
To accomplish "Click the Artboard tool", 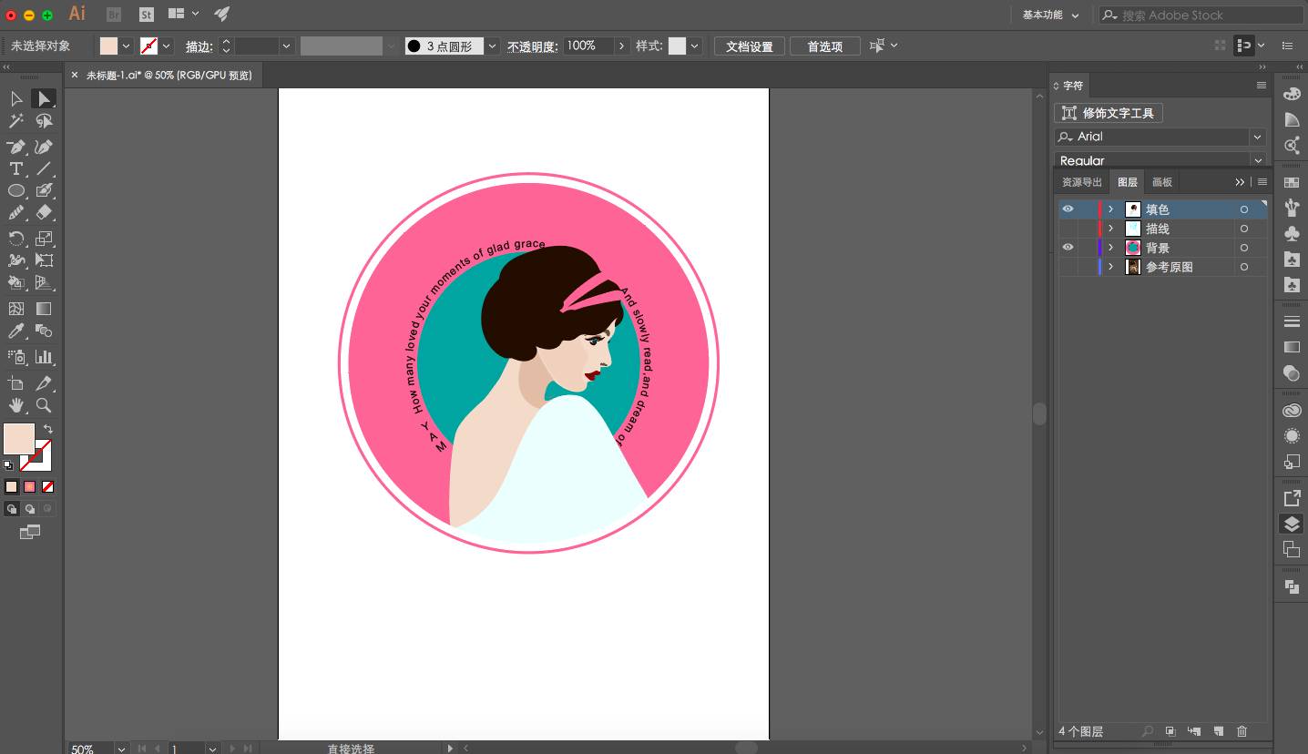I will tap(15, 383).
